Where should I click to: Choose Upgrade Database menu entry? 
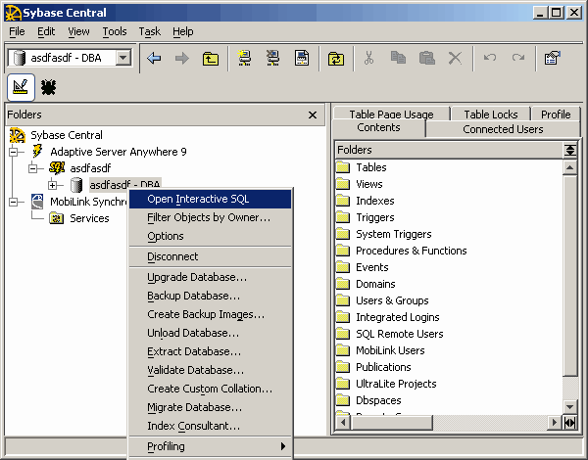point(210,277)
